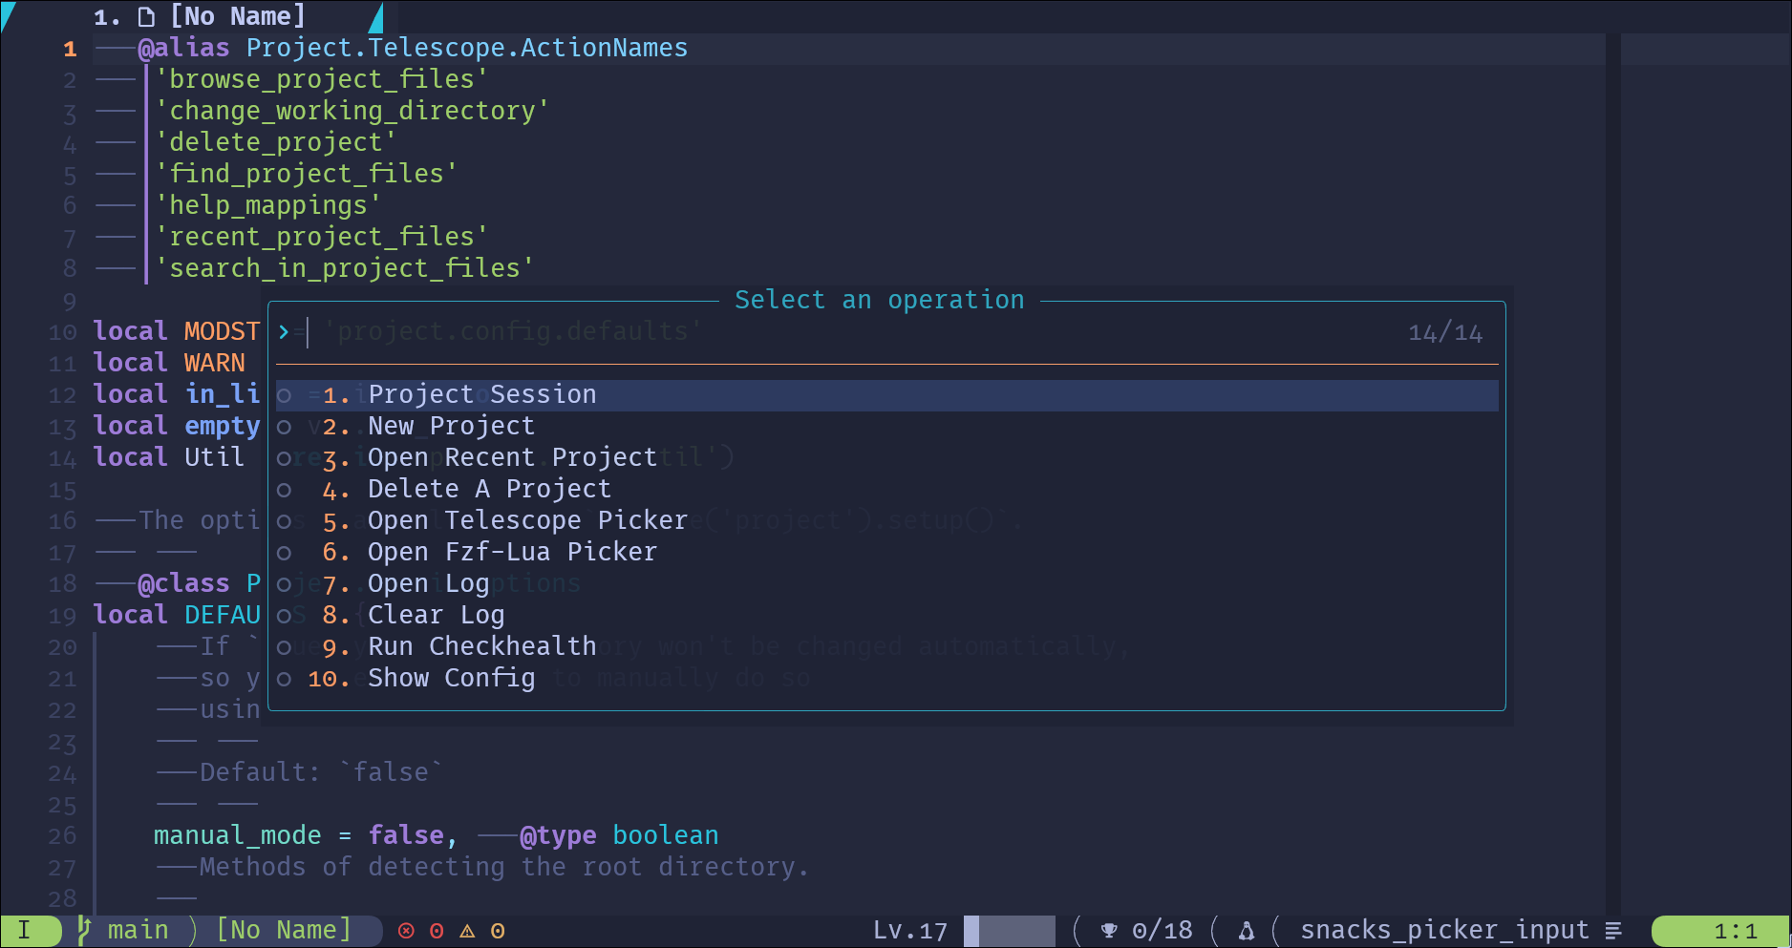Choose the Run Checkhealth operation
This screenshot has width=1792, height=948.
point(482,646)
